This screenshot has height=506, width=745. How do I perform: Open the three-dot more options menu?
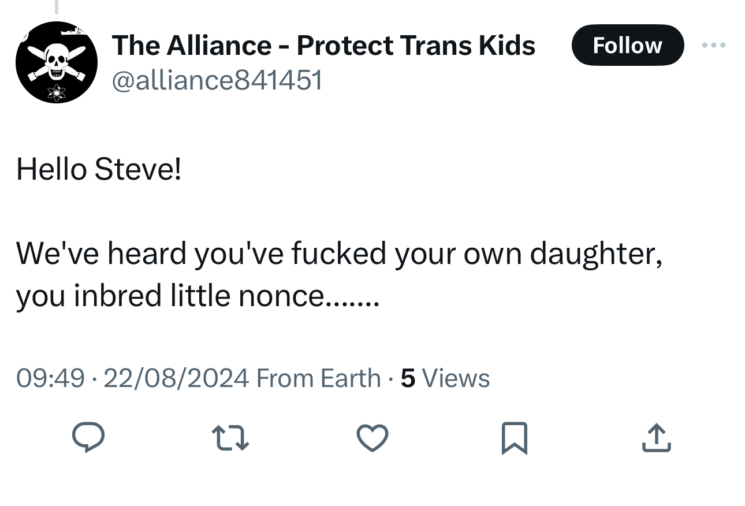coord(714,45)
